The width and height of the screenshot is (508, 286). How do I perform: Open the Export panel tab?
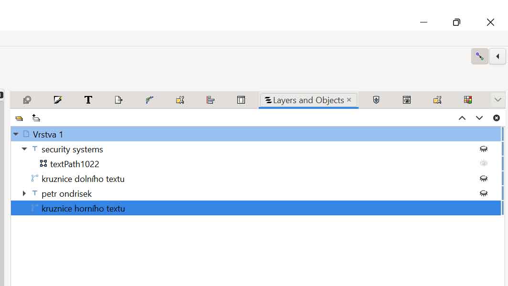coord(119,100)
